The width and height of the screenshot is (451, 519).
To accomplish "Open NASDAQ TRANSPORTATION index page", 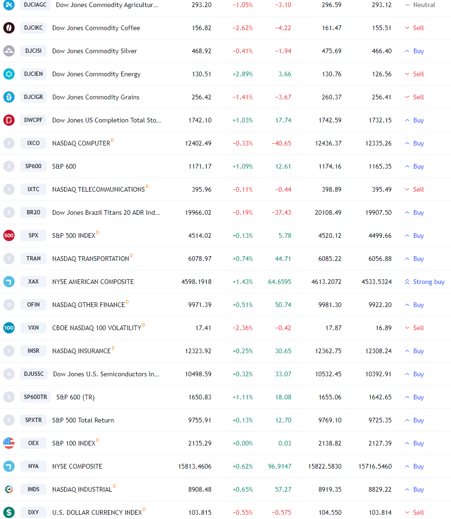I will 91,259.
